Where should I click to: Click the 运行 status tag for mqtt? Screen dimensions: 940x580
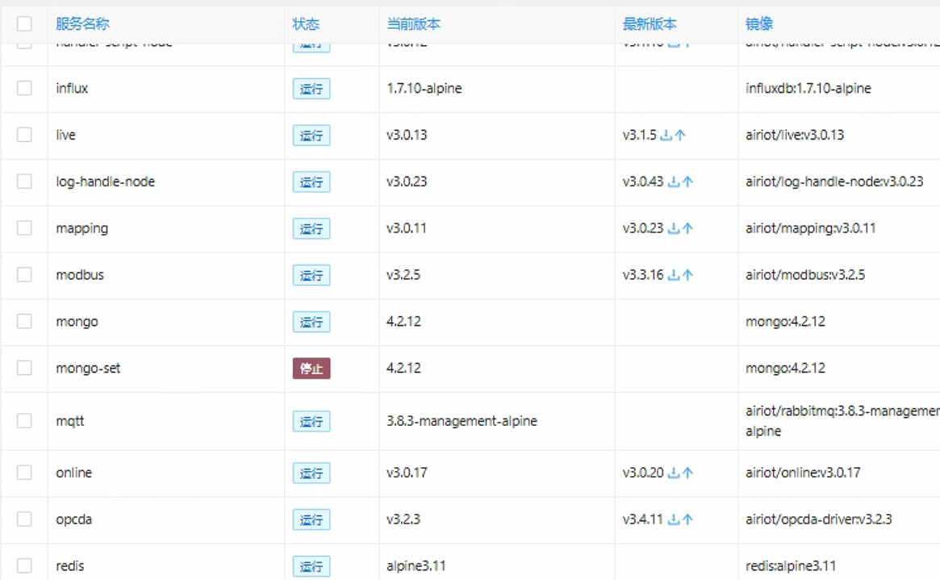311,421
